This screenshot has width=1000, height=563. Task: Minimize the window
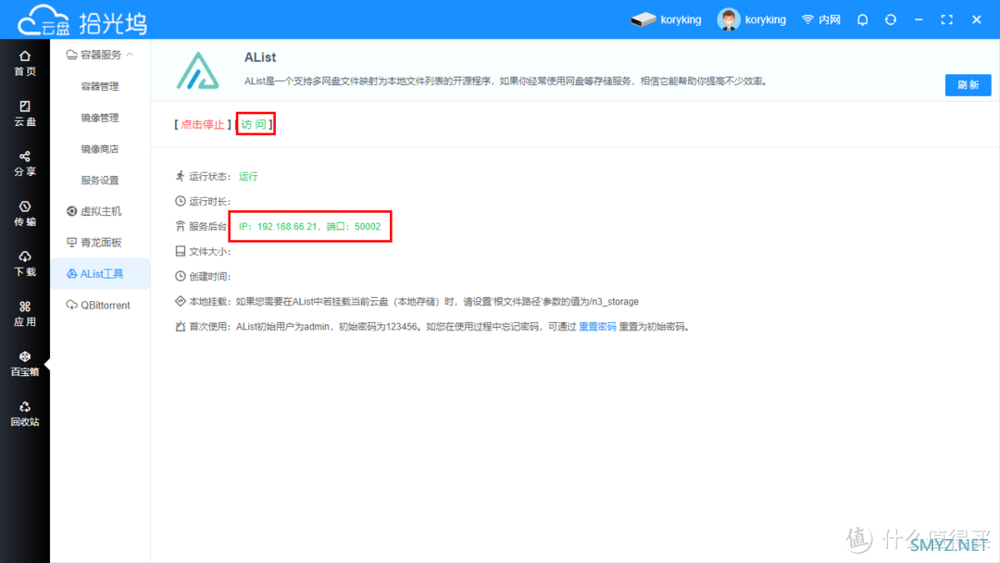coord(919,19)
